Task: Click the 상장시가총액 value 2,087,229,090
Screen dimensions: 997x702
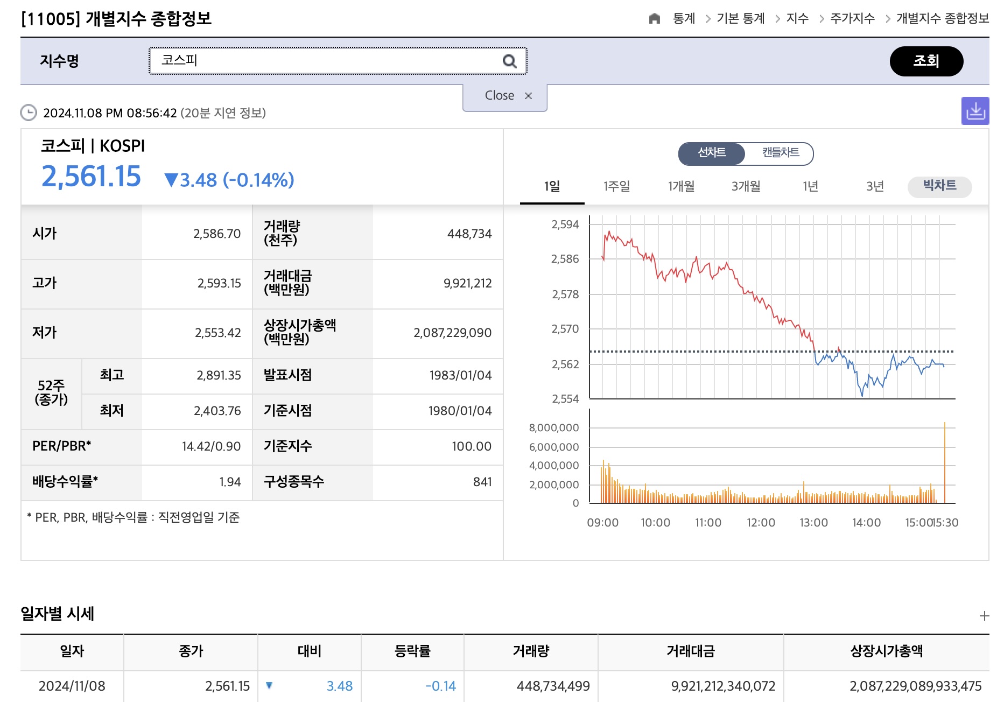Action: [x=452, y=333]
